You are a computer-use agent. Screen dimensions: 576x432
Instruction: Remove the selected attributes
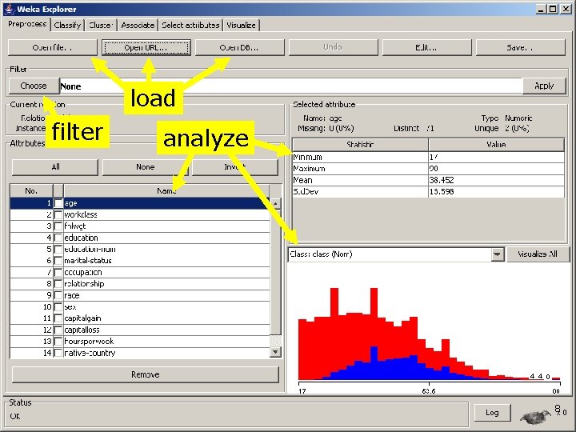pyautogui.click(x=145, y=374)
